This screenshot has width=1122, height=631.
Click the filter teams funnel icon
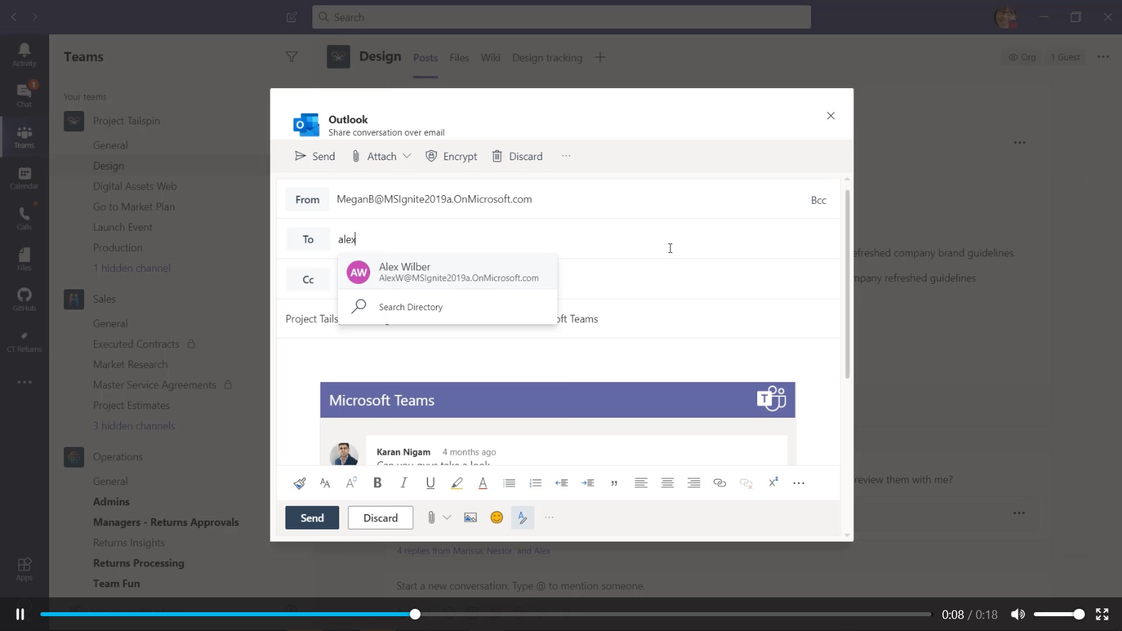[291, 57]
